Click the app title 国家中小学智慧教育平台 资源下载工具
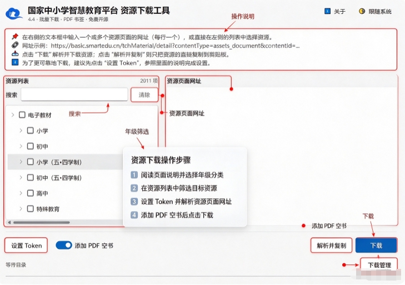This screenshot has height=285, width=405. pyautogui.click(x=99, y=11)
